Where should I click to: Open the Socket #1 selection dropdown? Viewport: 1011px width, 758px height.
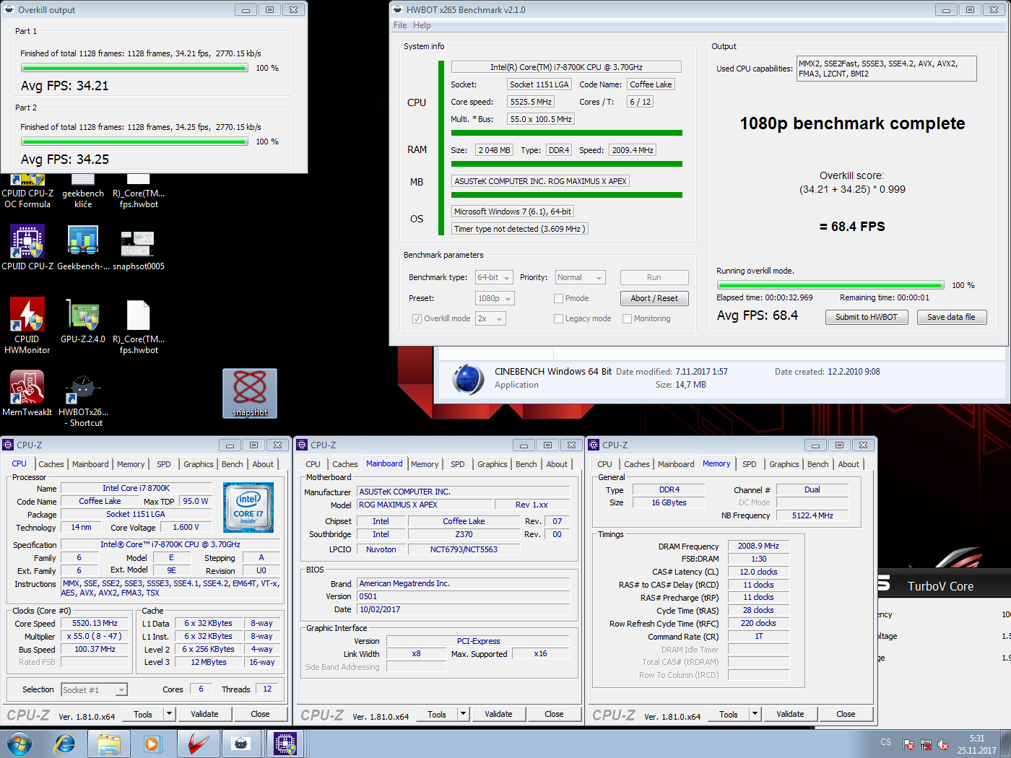95,690
